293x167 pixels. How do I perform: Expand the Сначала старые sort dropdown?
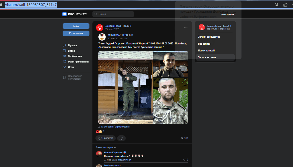tap(106, 148)
